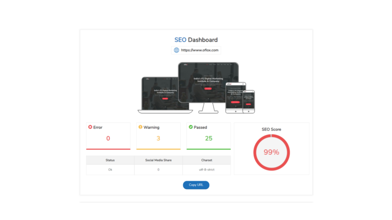This screenshot has width=392, height=220.
Task: Click the utf-8-strict charset cell
Action: 207,170
